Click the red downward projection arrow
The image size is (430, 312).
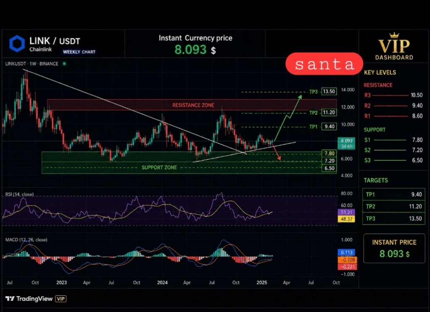[x=276, y=152]
